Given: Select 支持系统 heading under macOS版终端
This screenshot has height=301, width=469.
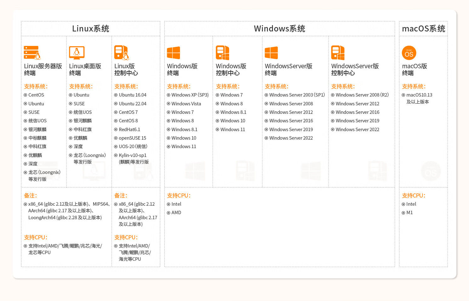Looking at the screenshot, I should 414,86.
